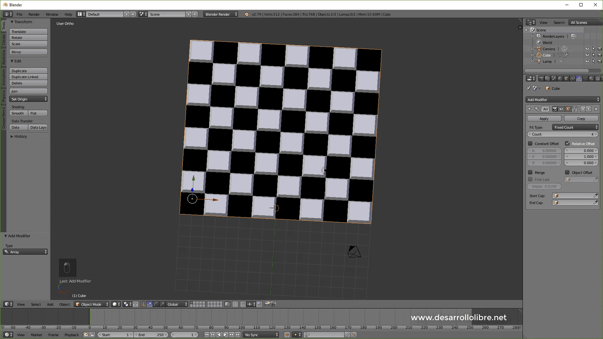
Task: Open the File menu
Action: coord(20,14)
